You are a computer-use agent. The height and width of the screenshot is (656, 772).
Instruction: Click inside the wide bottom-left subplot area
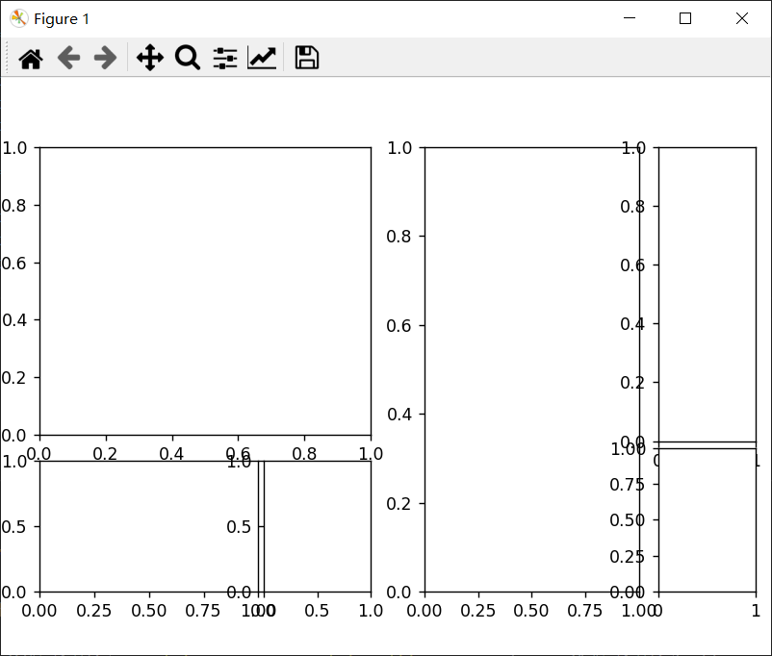148,526
